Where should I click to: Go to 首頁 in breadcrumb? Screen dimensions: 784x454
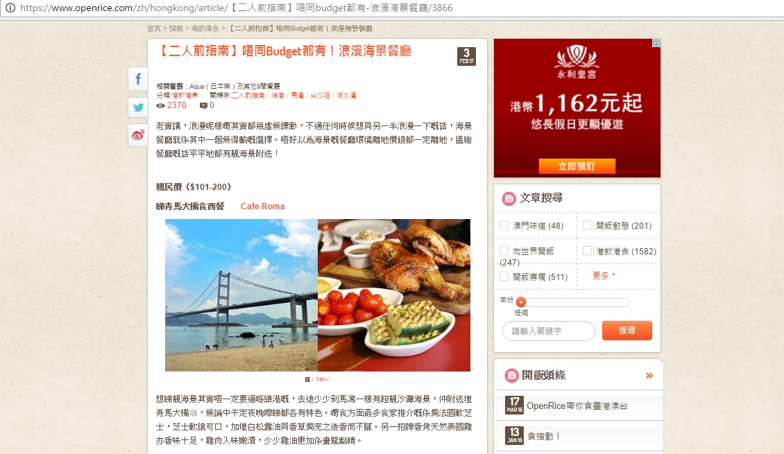coord(154,28)
